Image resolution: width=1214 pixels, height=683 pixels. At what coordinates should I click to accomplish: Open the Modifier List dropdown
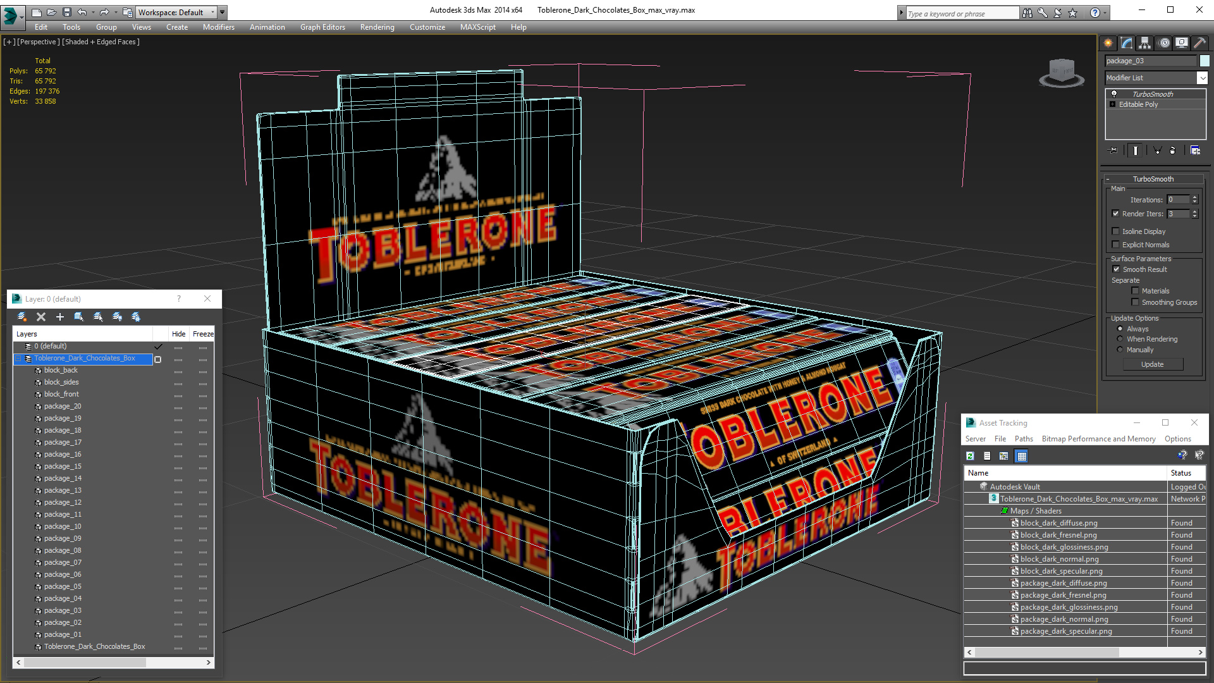click(1202, 78)
